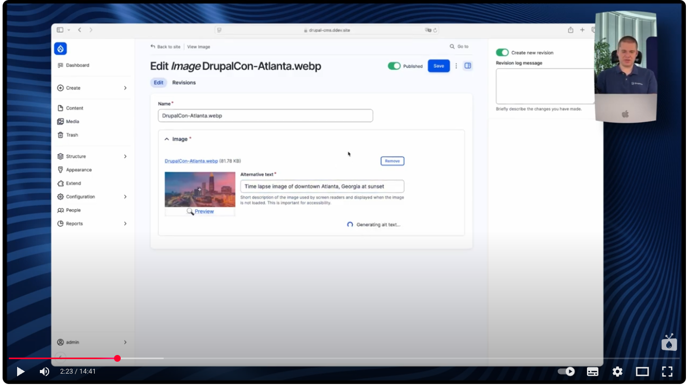Click inside the Revision log message box

click(544, 85)
